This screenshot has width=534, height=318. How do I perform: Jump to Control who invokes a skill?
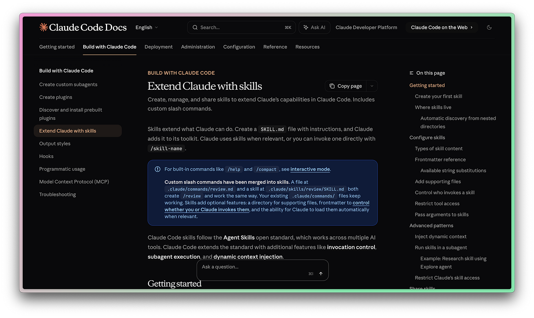tap(445, 193)
